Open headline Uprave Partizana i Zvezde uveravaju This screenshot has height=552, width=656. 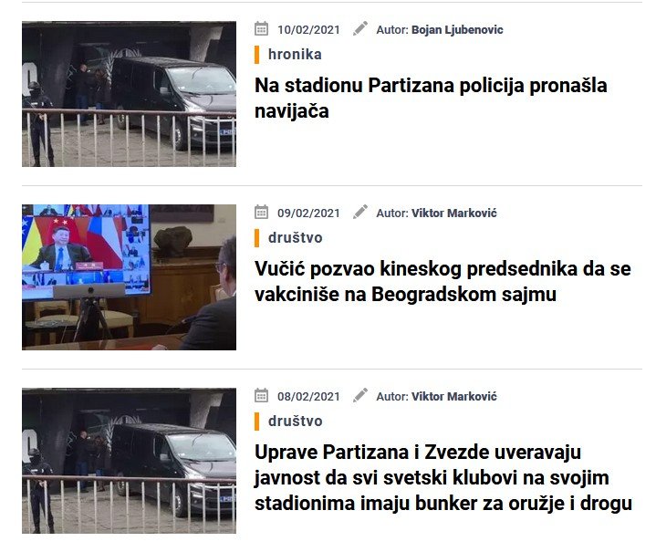point(443,478)
